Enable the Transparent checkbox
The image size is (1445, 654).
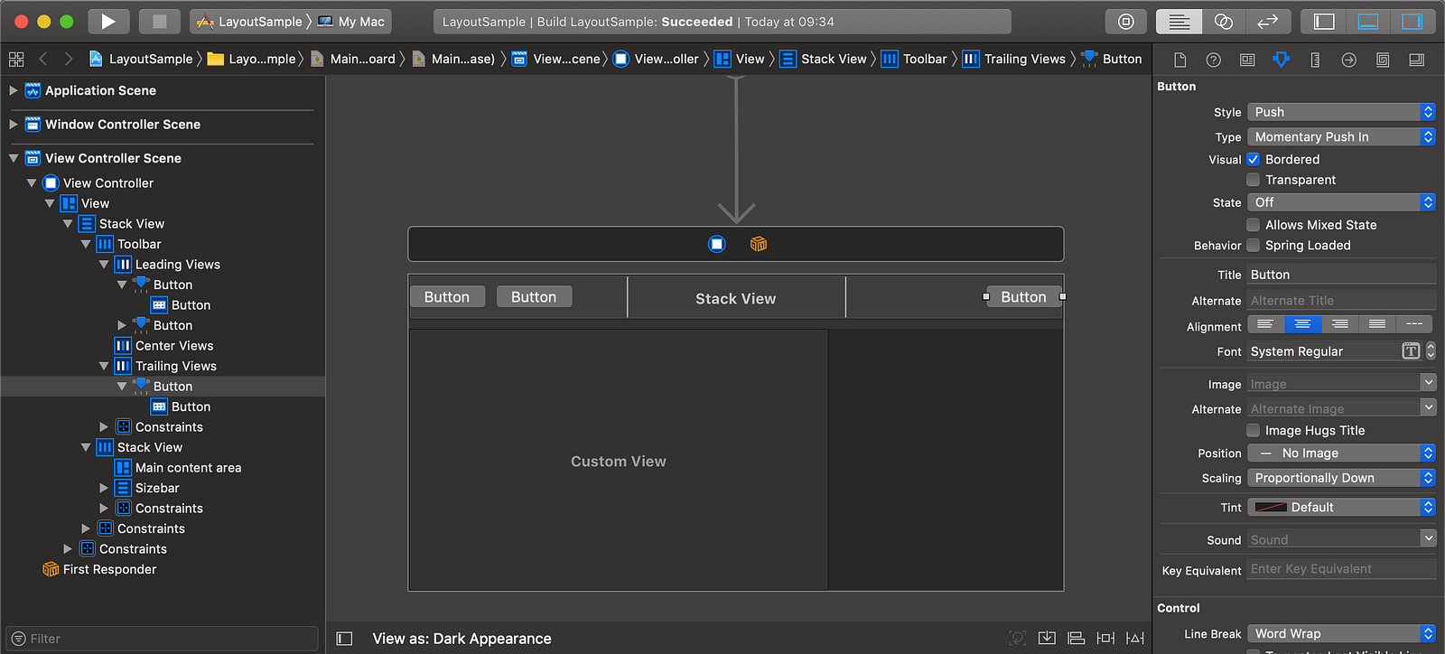click(1254, 180)
